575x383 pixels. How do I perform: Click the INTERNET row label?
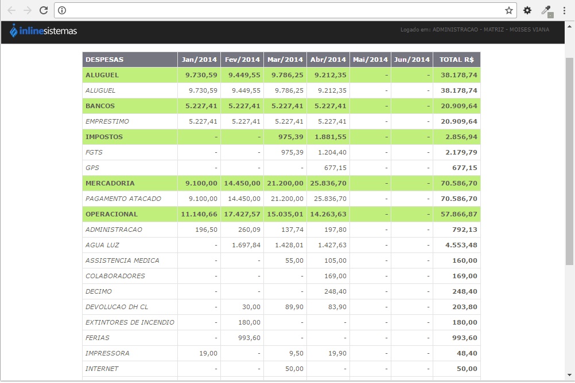(102, 368)
